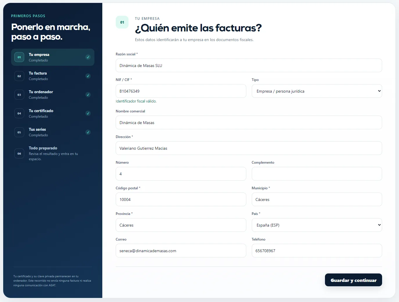Click the 01 step badge beside Tu empresa
This screenshot has width=399, height=302.
[19, 57]
